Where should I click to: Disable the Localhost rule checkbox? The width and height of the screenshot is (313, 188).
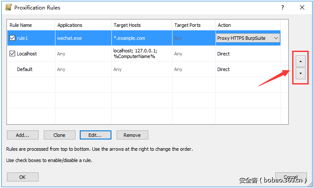pos(12,54)
